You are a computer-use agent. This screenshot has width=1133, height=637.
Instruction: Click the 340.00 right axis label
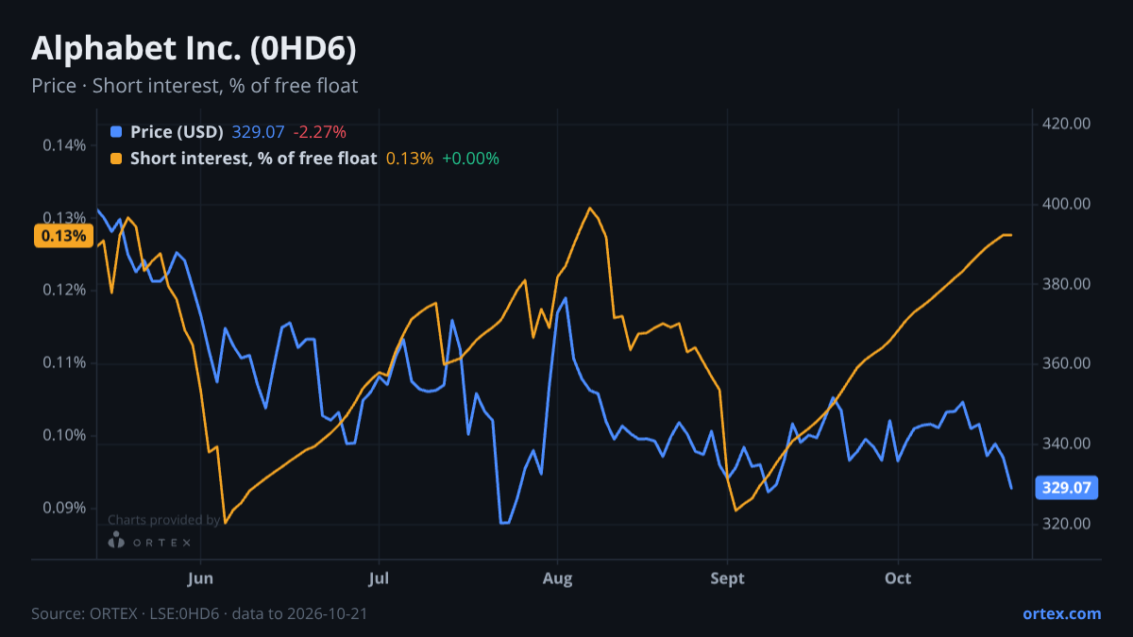pyautogui.click(x=1067, y=444)
